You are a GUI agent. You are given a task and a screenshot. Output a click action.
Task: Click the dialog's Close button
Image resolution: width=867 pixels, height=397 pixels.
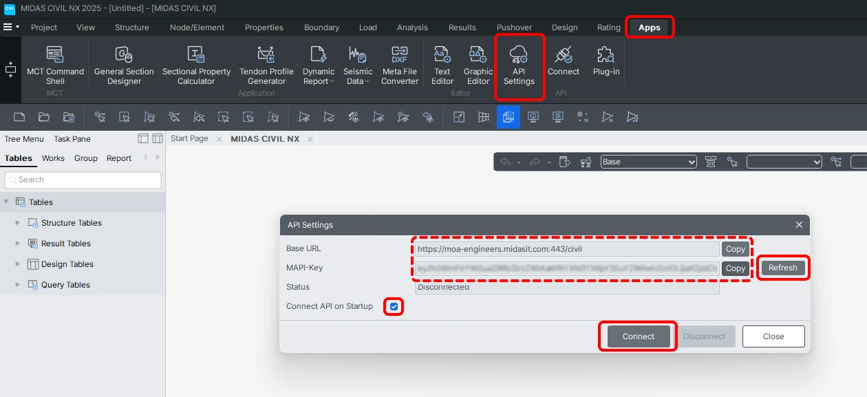coord(773,336)
